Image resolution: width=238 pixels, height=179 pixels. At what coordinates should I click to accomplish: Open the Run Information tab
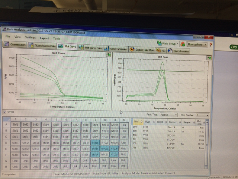(178, 51)
